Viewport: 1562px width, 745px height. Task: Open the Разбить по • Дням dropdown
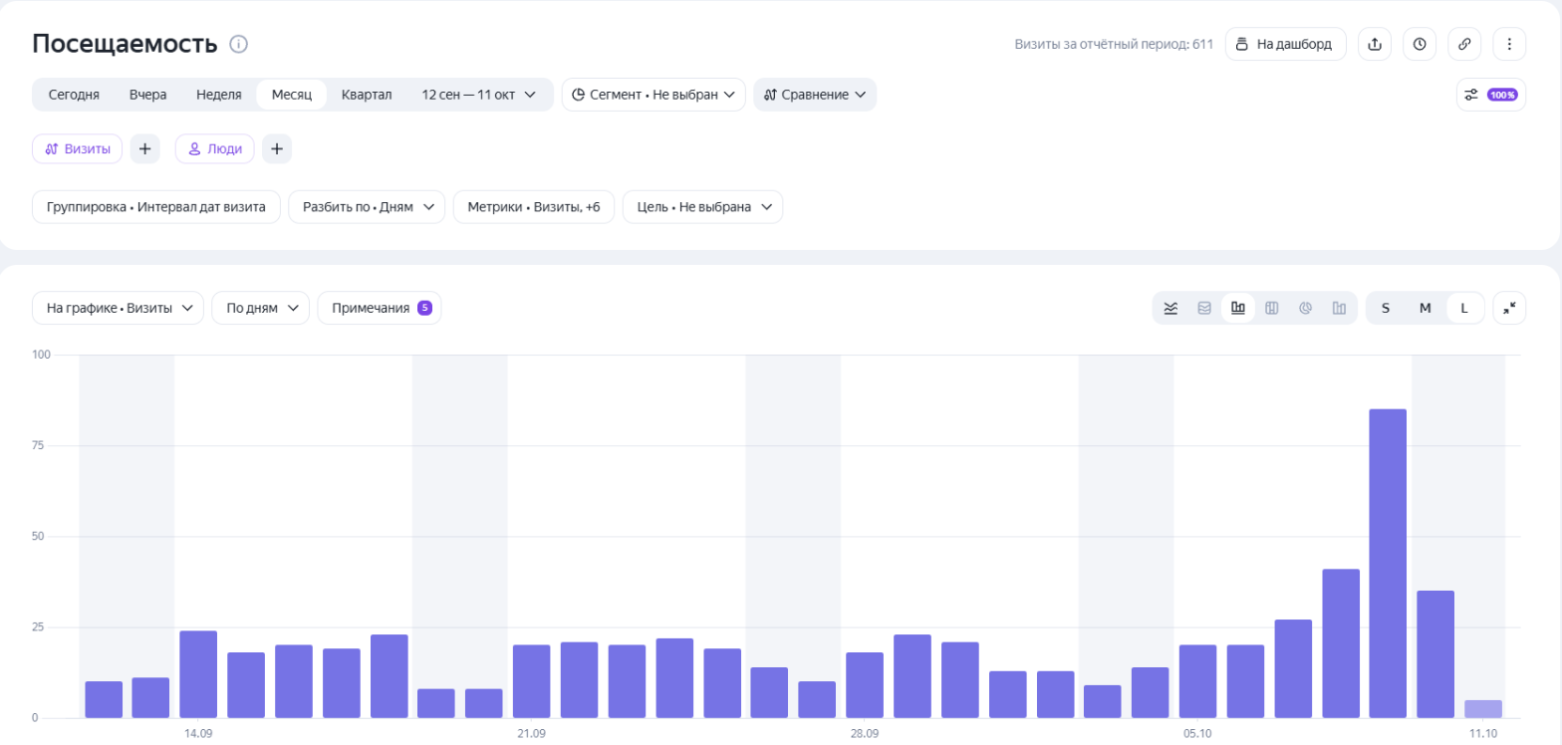367,207
